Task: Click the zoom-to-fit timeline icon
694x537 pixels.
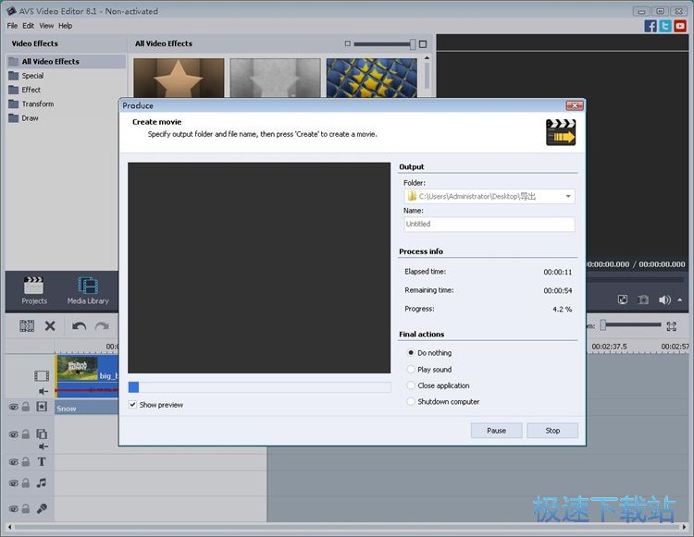Action: pos(672,326)
